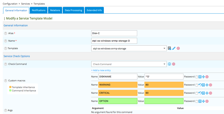The height and width of the screenshot is (114, 224).
Task: Click the view template icon beside Template dropdown
Action: coord(169,48)
